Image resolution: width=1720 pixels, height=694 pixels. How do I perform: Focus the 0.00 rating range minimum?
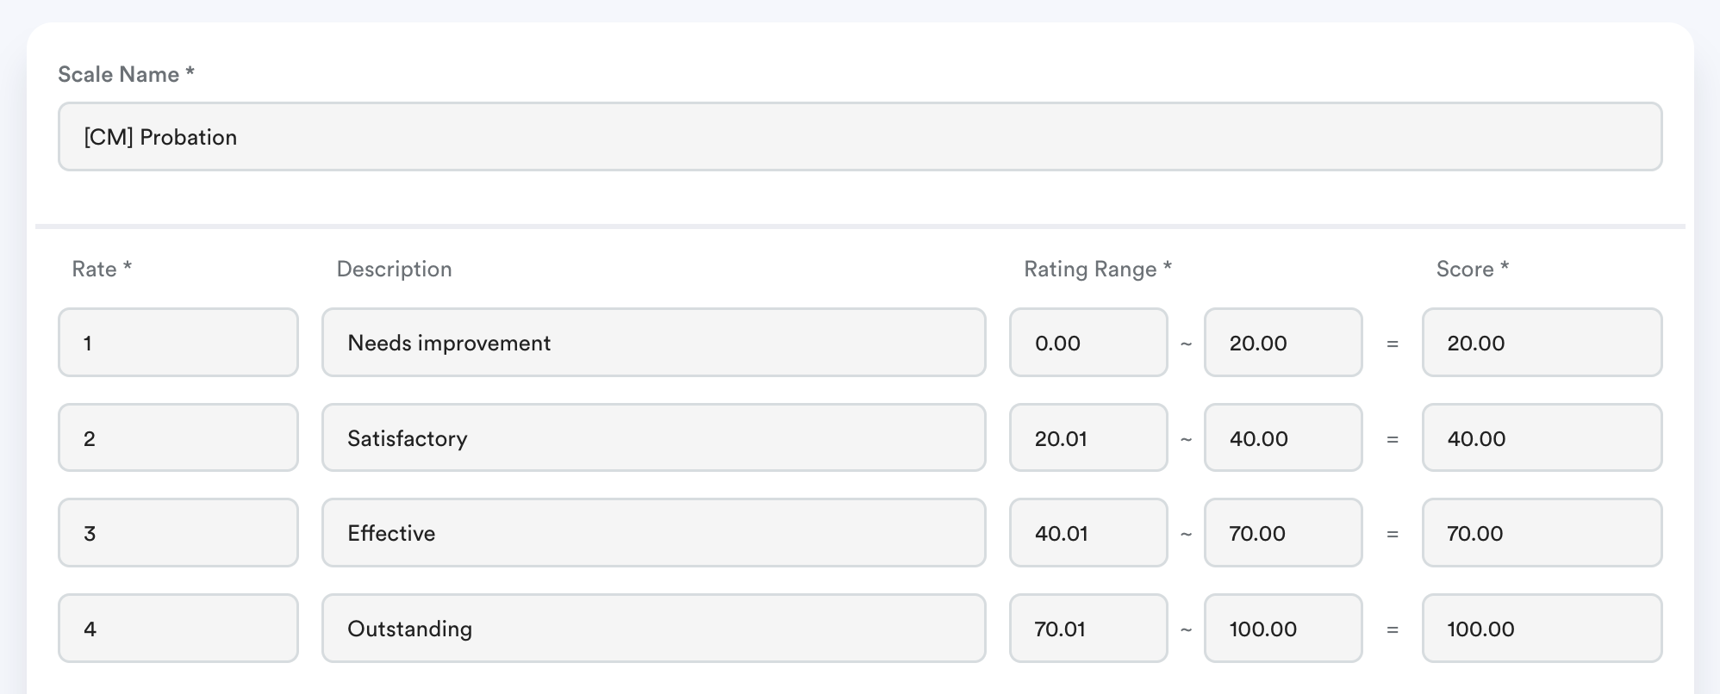click(x=1087, y=343)
